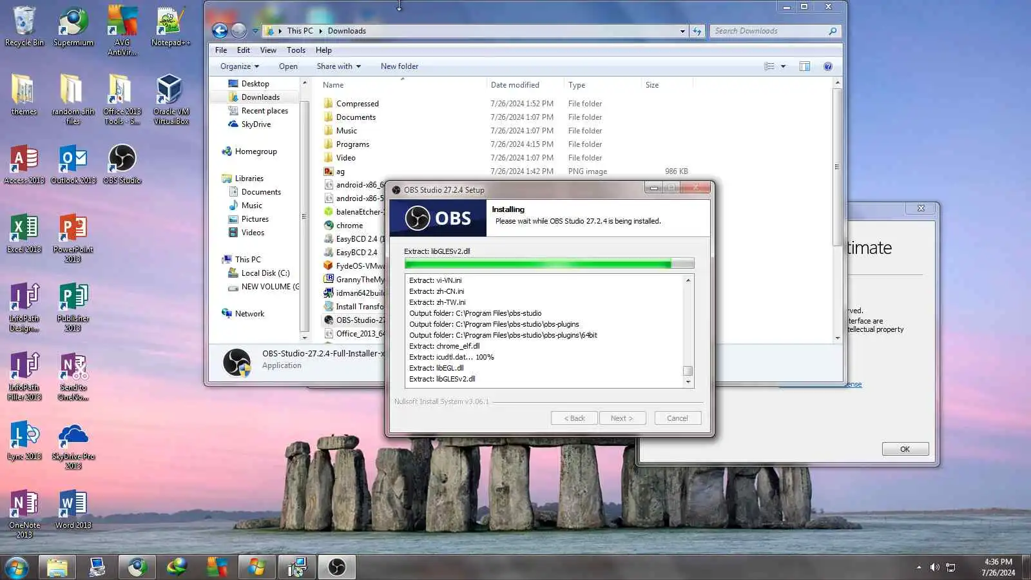
Task: Select the InfoPath Designer desktop icon
Action: pyautogui.click(x=24, y=307)
